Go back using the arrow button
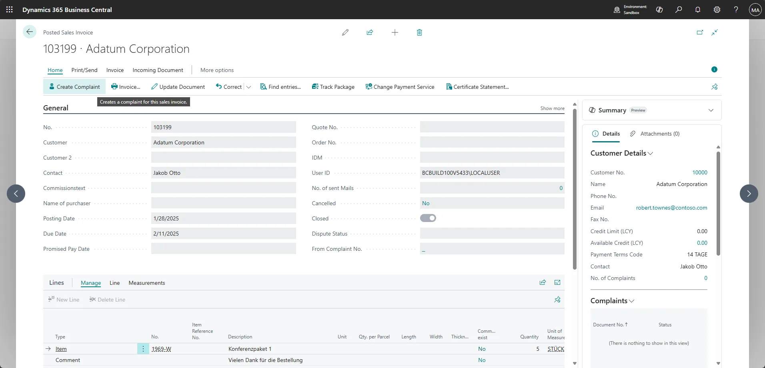Viewport: 765px width, 368px height. [30, 32]
